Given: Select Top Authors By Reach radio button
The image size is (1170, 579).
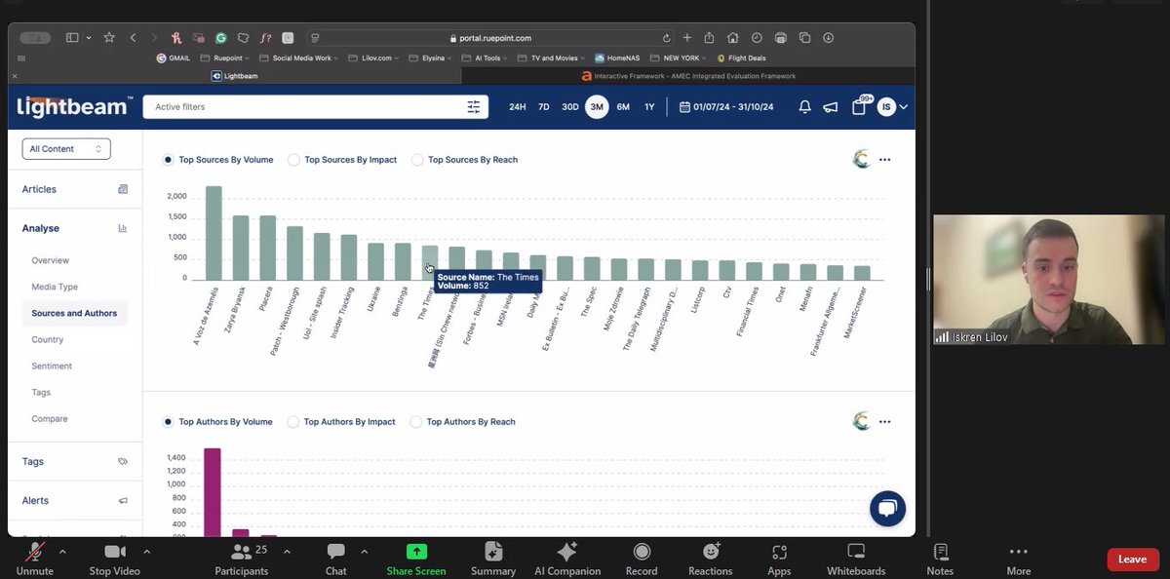Looking at the screenshot, I should point(416,422).
